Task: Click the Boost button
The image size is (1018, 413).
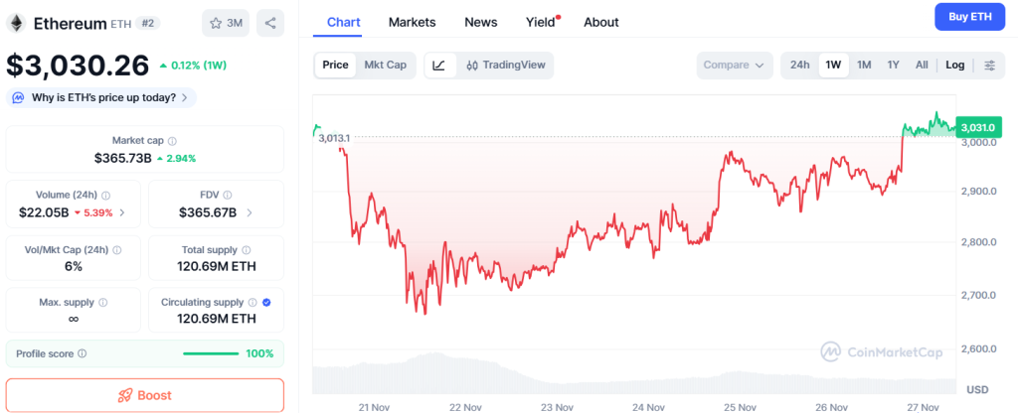Action: tap(144, 395)
